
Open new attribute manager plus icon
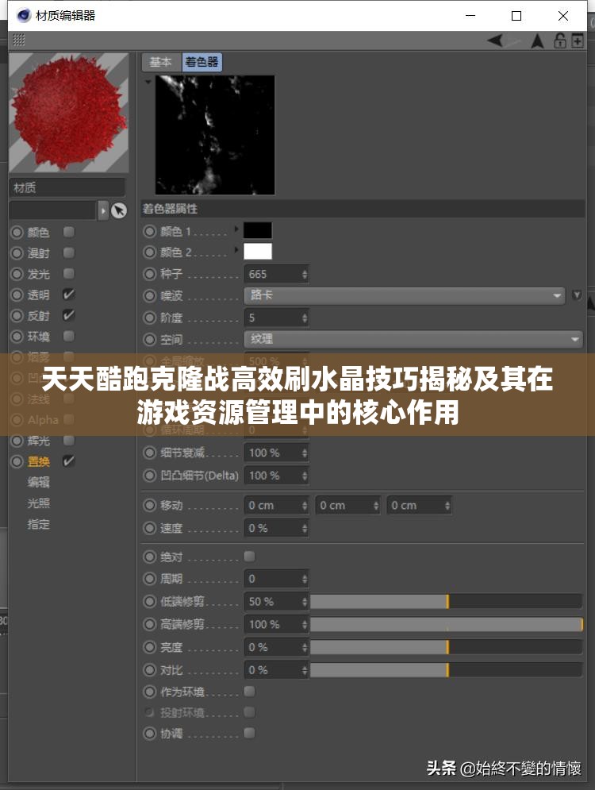(578, 40)
